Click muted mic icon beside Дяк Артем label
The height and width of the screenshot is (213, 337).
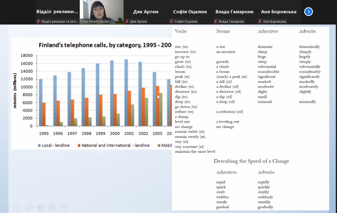(127, 21)
